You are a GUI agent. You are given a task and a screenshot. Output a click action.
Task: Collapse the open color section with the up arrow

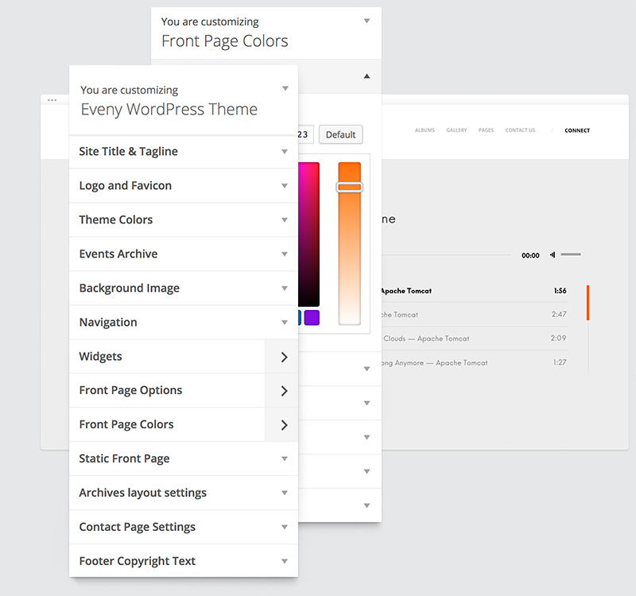(x=366, y=75)
